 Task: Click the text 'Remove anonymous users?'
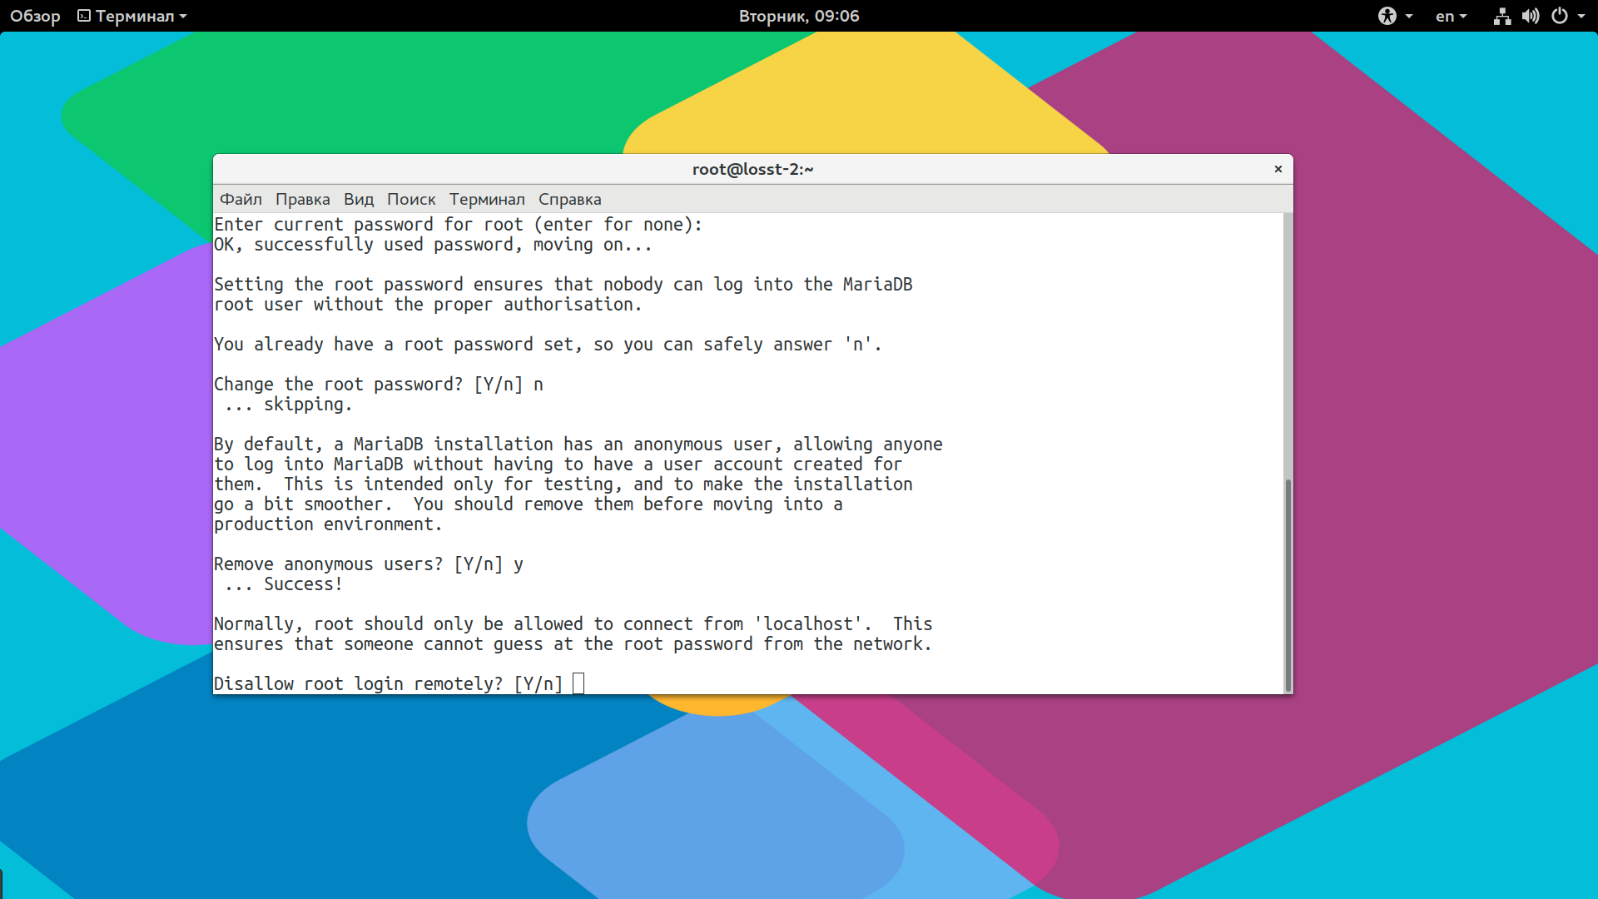[329, 564]
